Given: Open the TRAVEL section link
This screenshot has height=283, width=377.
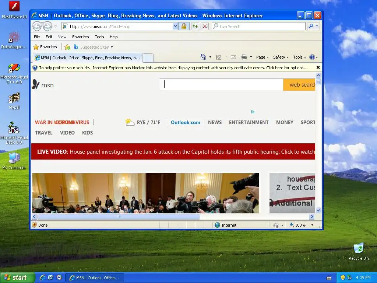Looking at the screenshot, I should click(x=44, y=133).
